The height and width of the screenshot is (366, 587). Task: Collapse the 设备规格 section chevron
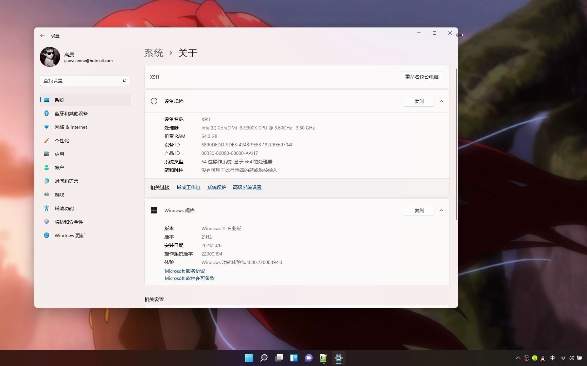(x=441, y=101)
